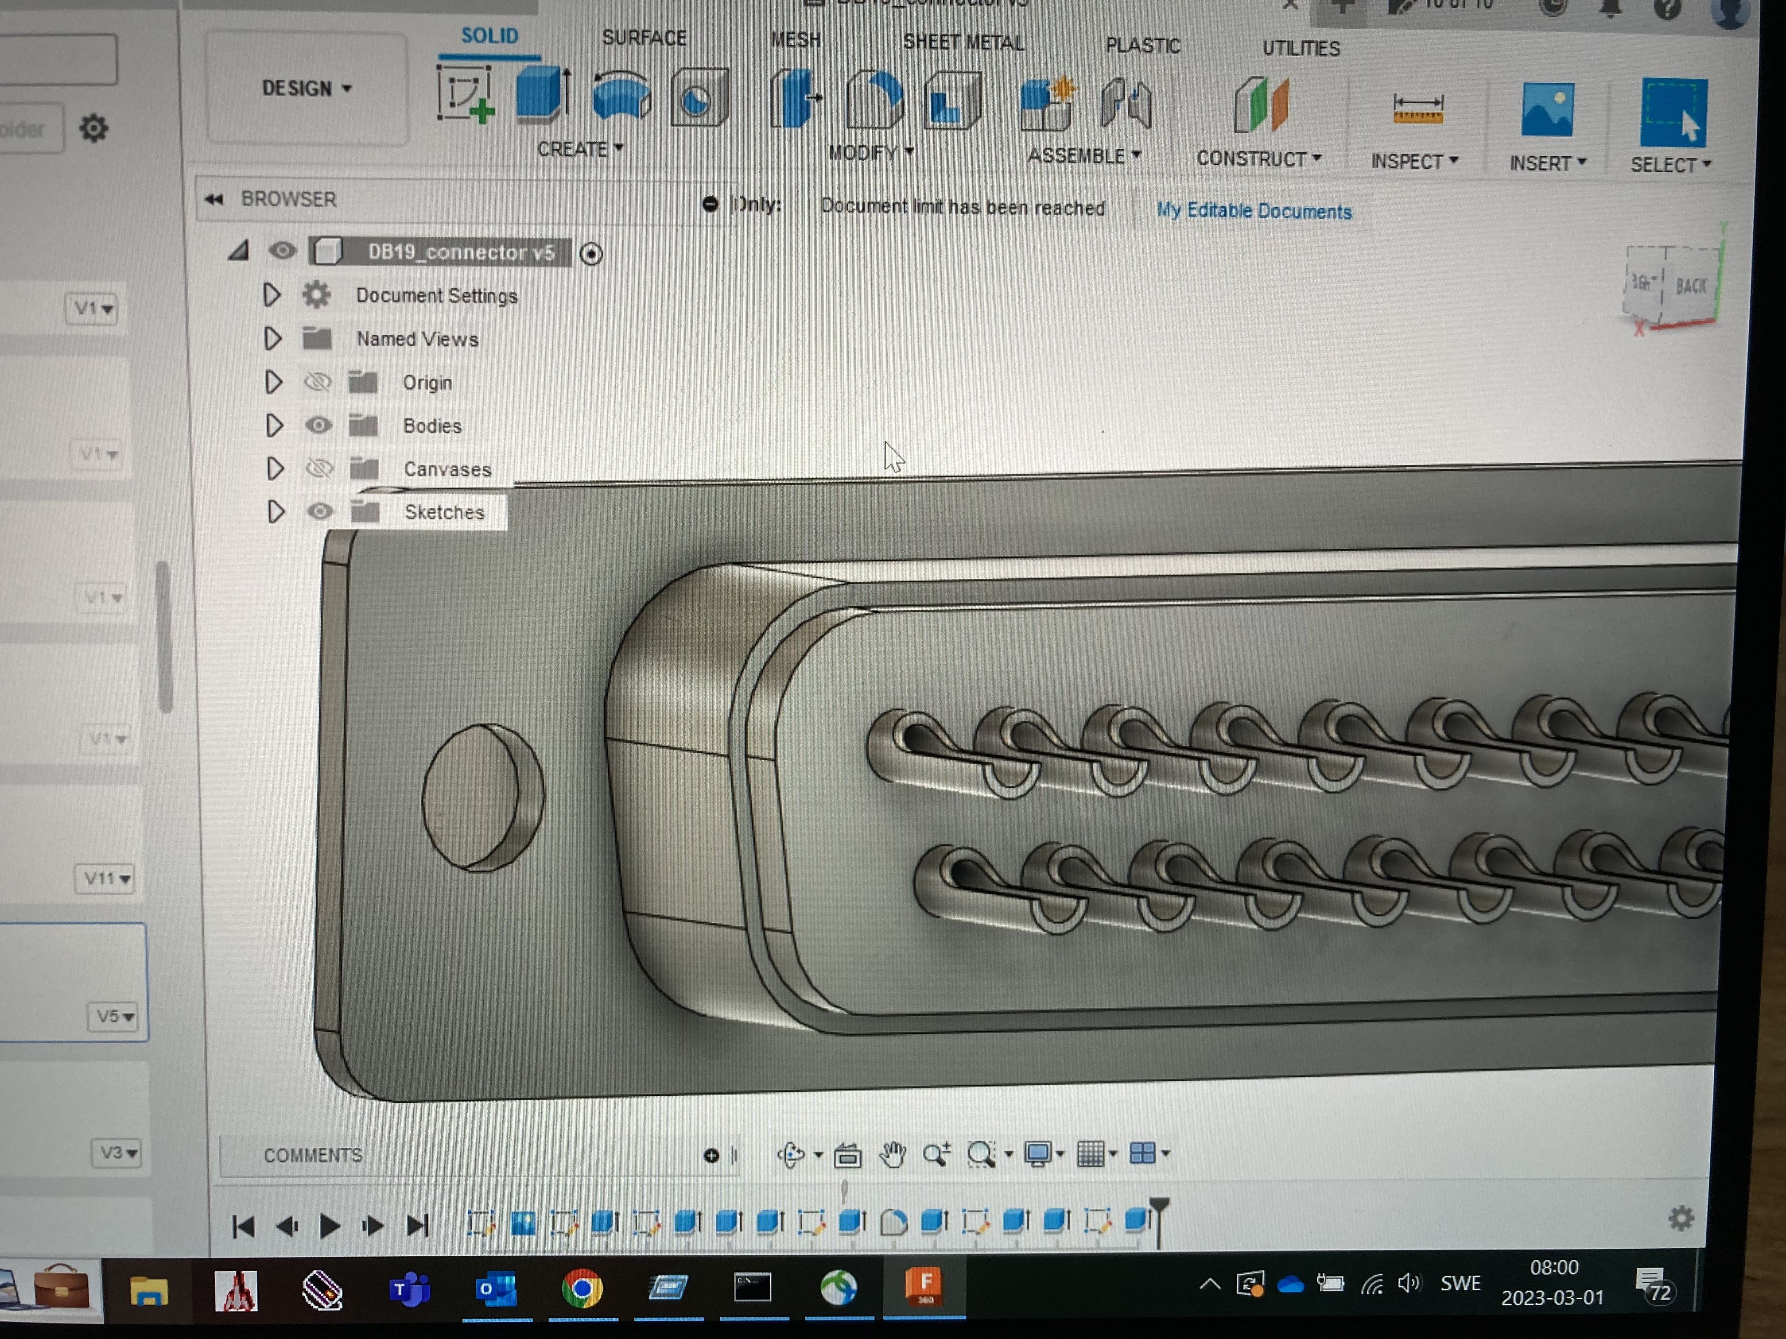Click the data panel settings gear
This screenshot has height=1339, width=1786.
click(x=93, y=128)
